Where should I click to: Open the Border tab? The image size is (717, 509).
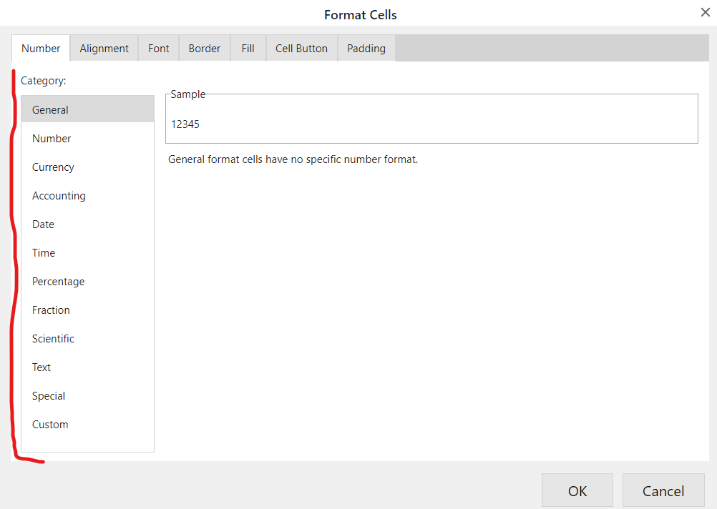tap(204, 48)
